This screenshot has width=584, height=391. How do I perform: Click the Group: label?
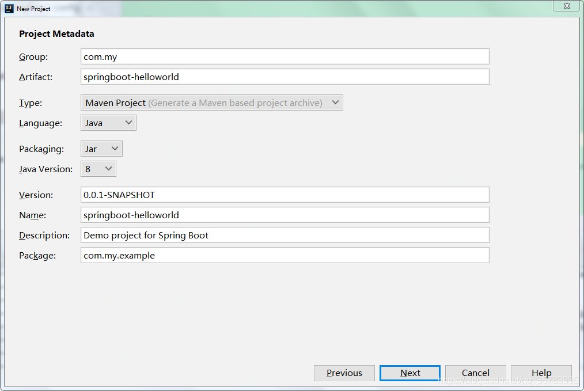click(33, 57)
